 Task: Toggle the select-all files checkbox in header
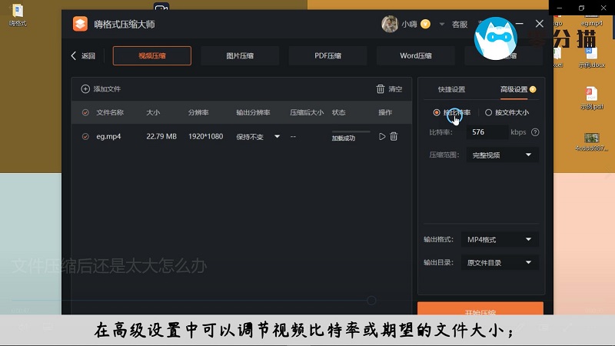pyautogui.click(x=85, y=113)
